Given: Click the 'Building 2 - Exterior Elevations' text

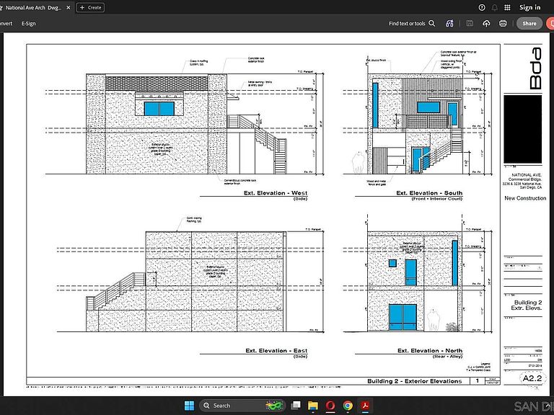Looking at the screenshot, I should point(415,380).
